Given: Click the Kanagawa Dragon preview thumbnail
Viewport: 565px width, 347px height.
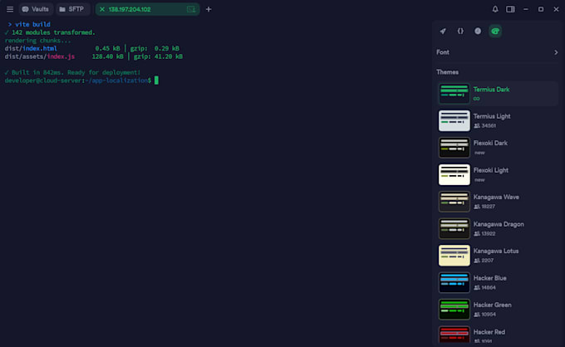Looking at the screenshot, I should (x=454, y=228).
